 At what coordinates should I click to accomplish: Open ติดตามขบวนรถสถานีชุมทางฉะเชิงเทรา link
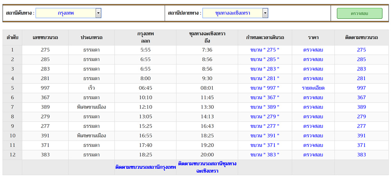pyautogui.click(x=207, y=167)
